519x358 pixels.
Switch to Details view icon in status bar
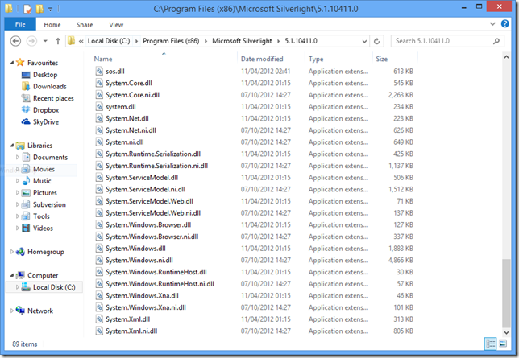[x=491, y=344]
